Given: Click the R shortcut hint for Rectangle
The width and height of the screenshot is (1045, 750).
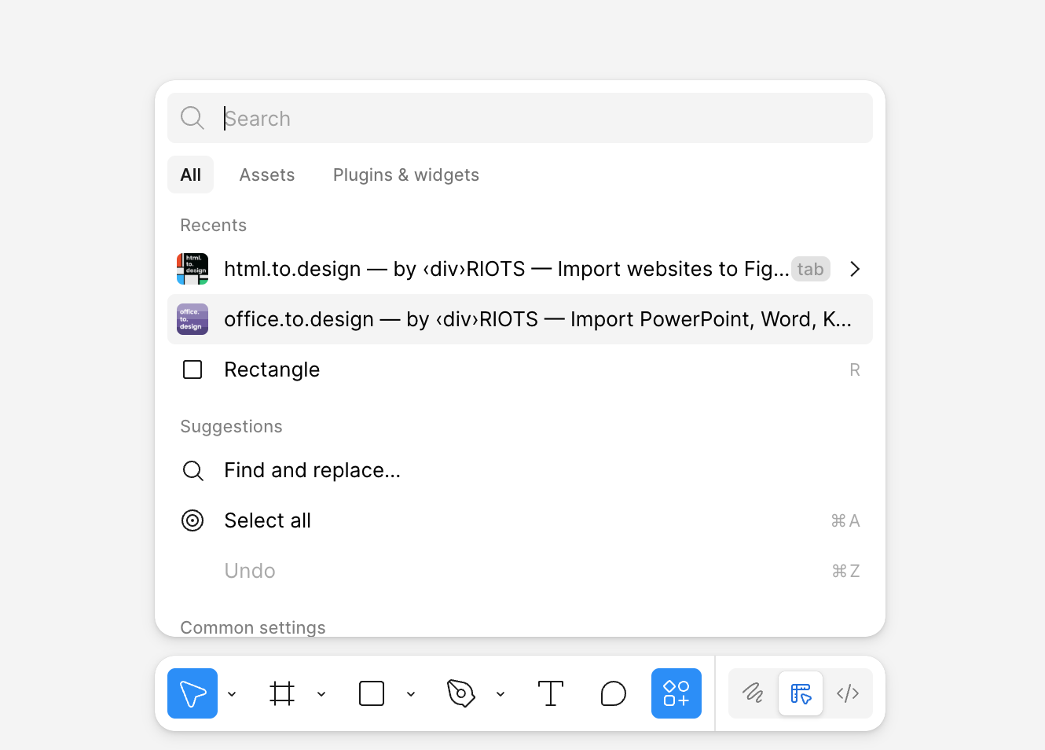Looking at the screenshot, I should pyautogui.click(x=855, y=369).
